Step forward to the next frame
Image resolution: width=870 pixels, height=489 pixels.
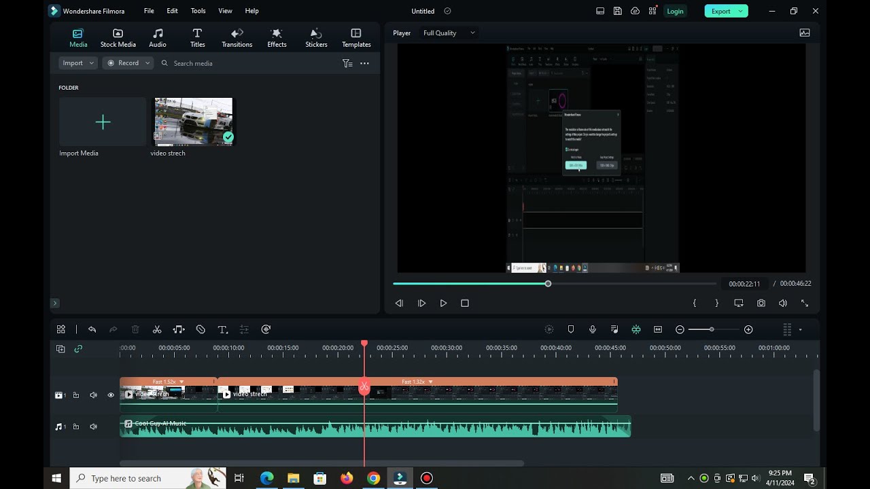point(421,304)
